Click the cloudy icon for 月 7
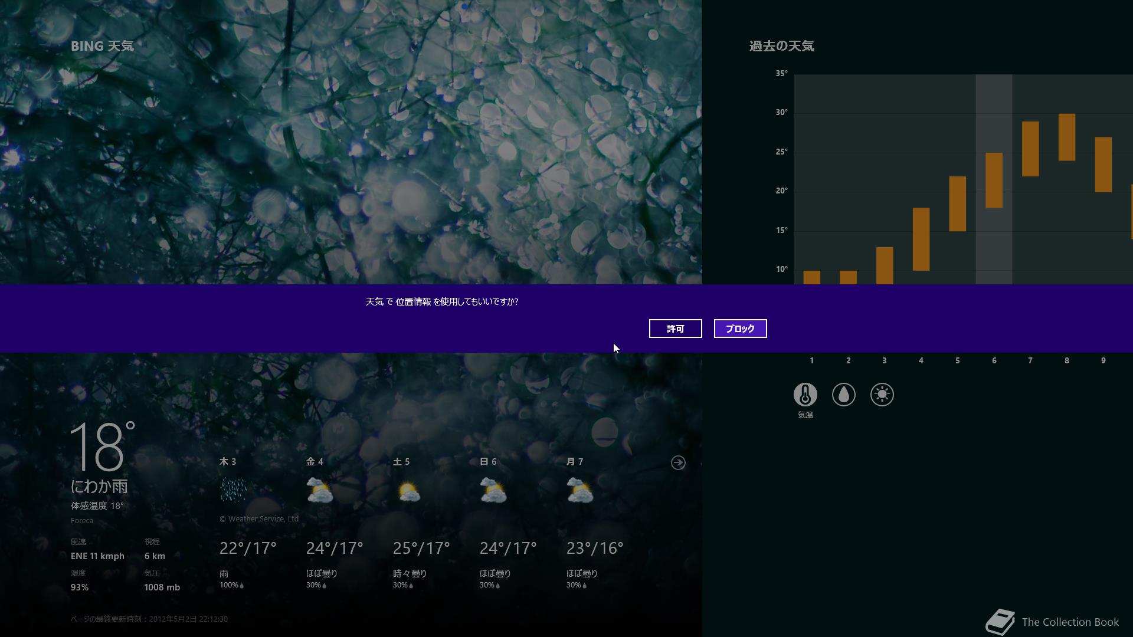1133x637 pixels. [579, 490]
